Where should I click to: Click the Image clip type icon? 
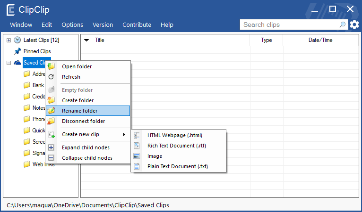[x=137, y=156]
